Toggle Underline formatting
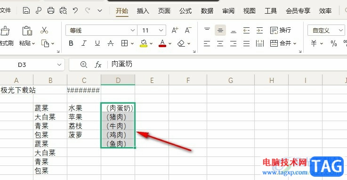 point(97,43)
